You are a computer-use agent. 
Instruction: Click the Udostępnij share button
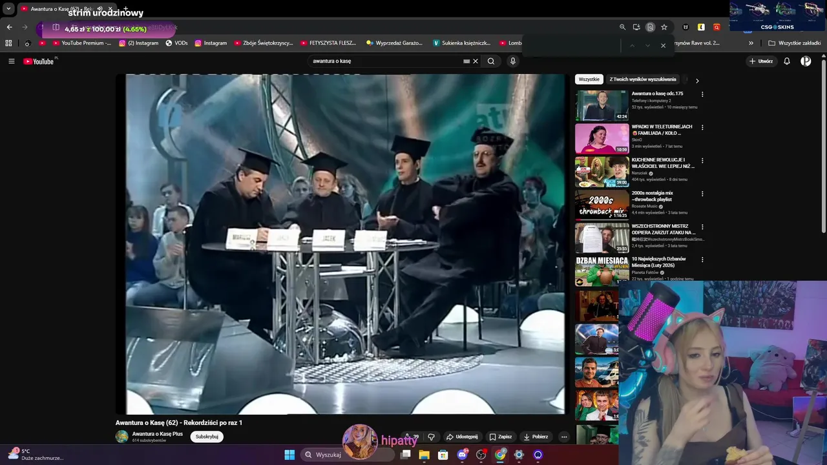(462, 437)
